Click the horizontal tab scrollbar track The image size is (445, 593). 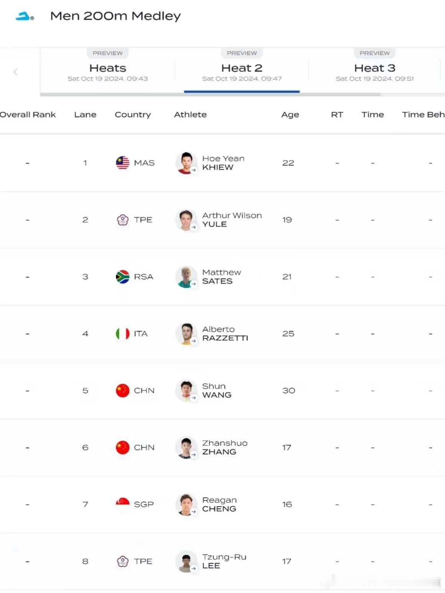[242, 94]
